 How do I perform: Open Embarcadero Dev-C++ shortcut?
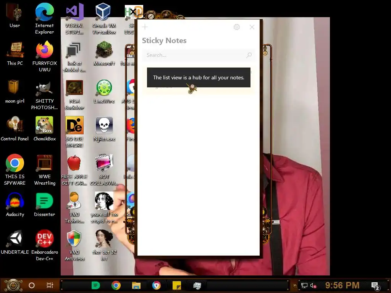tap(44, 245)
